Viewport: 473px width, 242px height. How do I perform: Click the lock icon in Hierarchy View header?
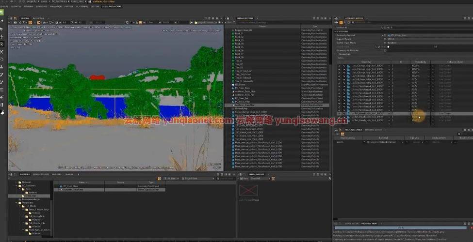click(x=228, y=18)
